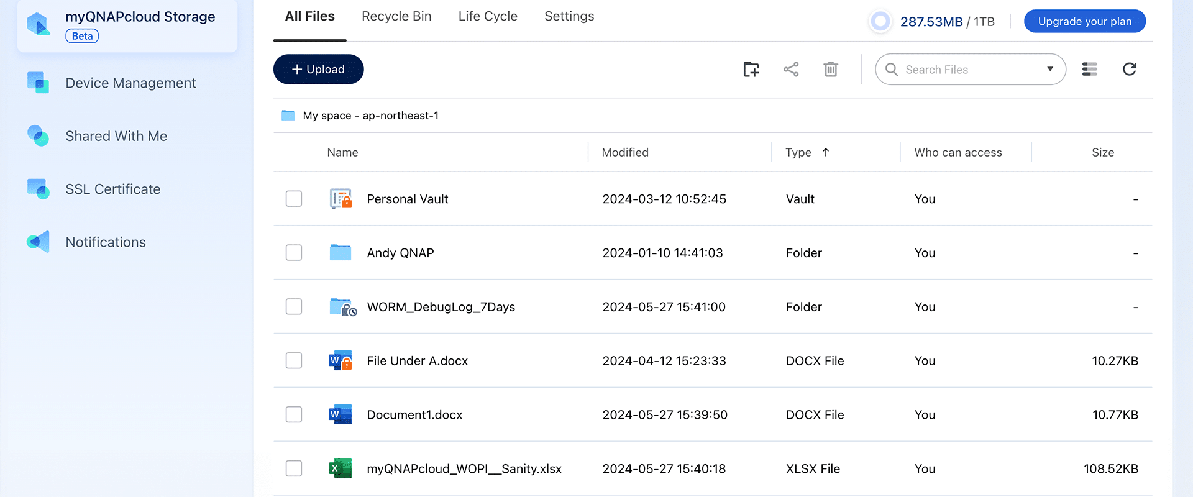Click the Upload button

(x=318, y=69)
